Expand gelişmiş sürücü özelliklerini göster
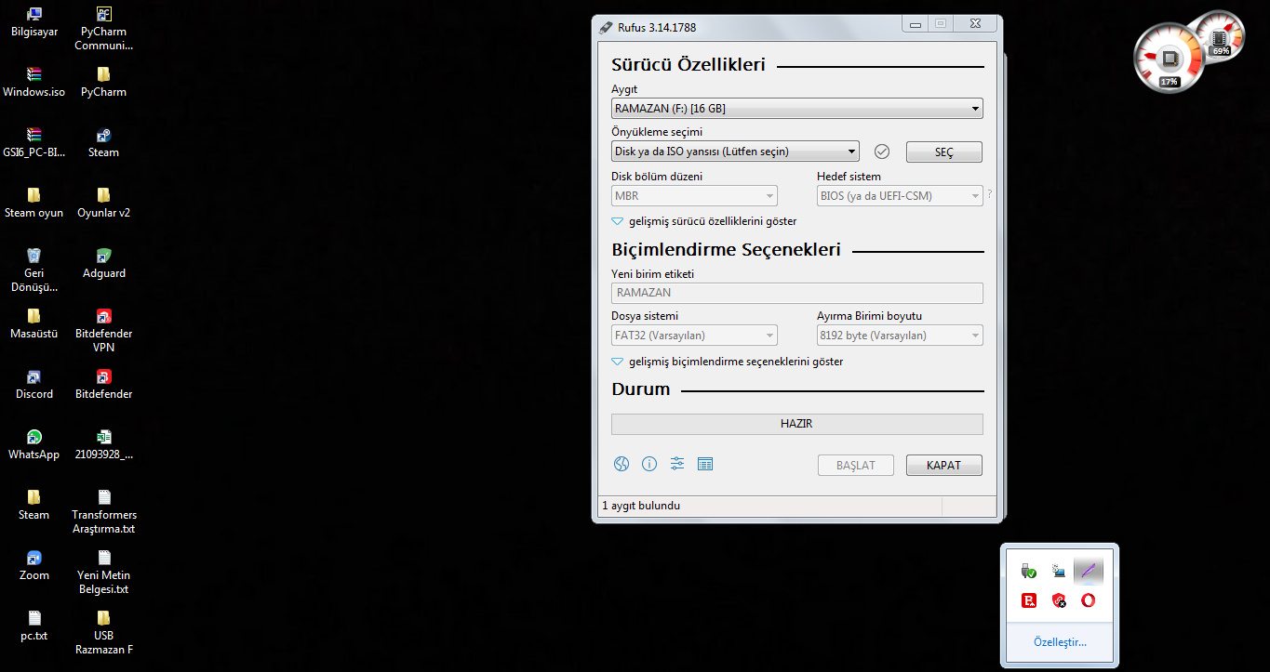The width and height of the screenshot is (1270, 672). pyautogui.click(x=704, y=221)
